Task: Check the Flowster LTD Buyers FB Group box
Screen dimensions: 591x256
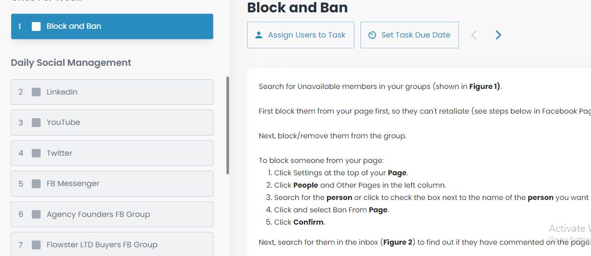Action: pyautogui.click(x=36, y=245)
